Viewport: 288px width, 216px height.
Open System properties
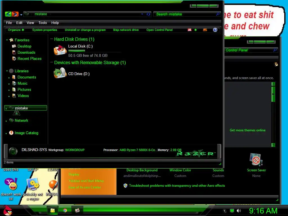coord(45,30)
